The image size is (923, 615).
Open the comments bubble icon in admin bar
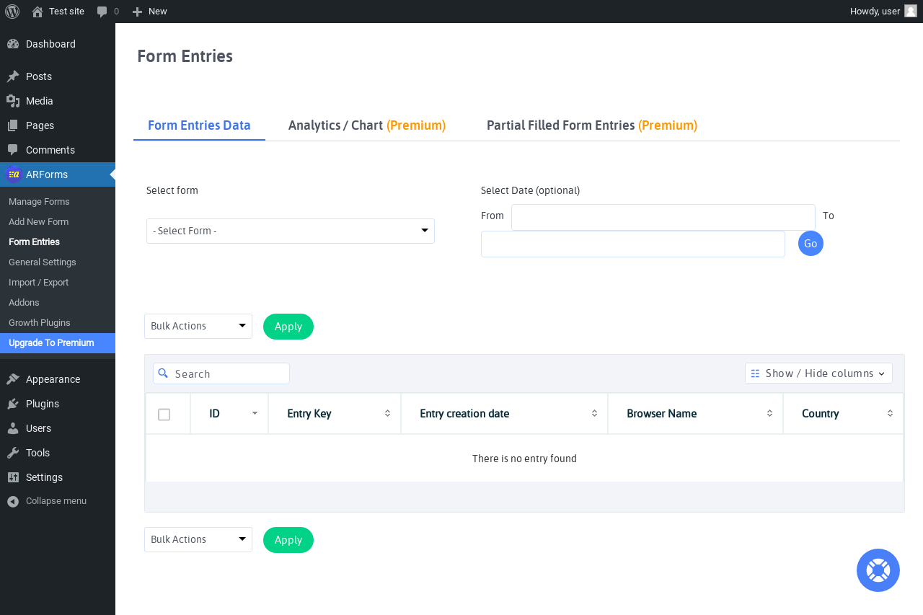tap(102, 12)
